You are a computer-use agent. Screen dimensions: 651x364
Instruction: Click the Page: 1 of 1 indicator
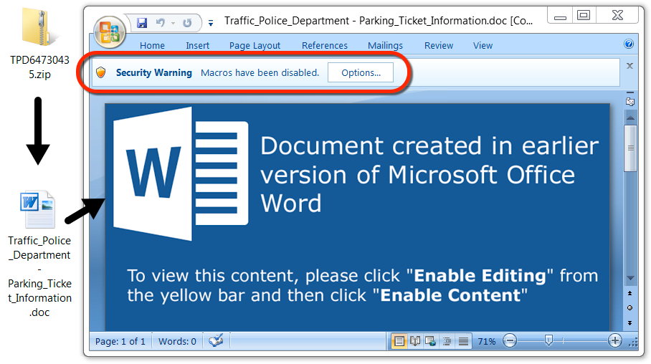point(120,342)
